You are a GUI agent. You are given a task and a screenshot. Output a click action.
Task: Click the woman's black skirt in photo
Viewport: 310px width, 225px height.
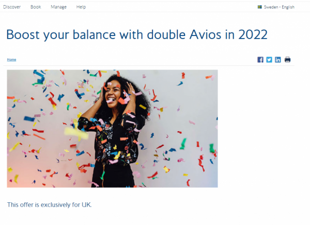coord(113,176)
